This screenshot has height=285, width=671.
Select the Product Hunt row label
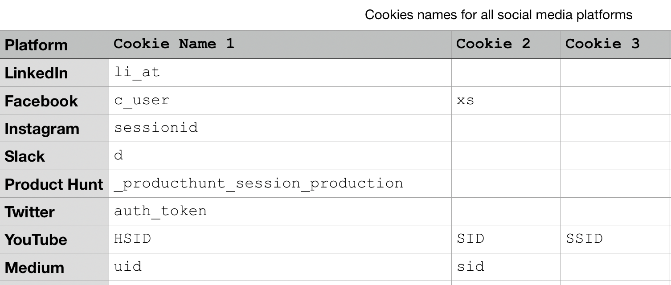[53, 184]
